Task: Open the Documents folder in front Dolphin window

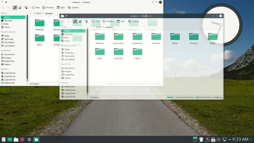Action: click(118, 39)
